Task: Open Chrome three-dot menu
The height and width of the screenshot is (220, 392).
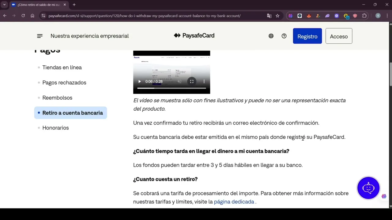Action: click(387, 16)
